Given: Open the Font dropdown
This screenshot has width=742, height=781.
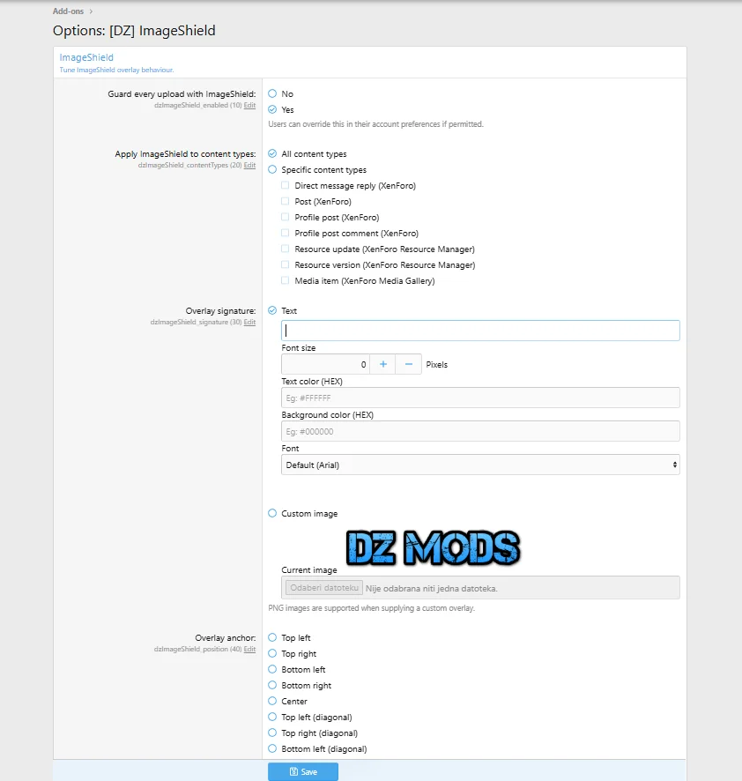Looking at the screenshot, I should click(480, 465).
